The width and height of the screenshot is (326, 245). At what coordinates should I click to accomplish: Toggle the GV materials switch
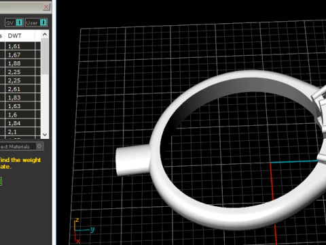click(x=14, y=22)
